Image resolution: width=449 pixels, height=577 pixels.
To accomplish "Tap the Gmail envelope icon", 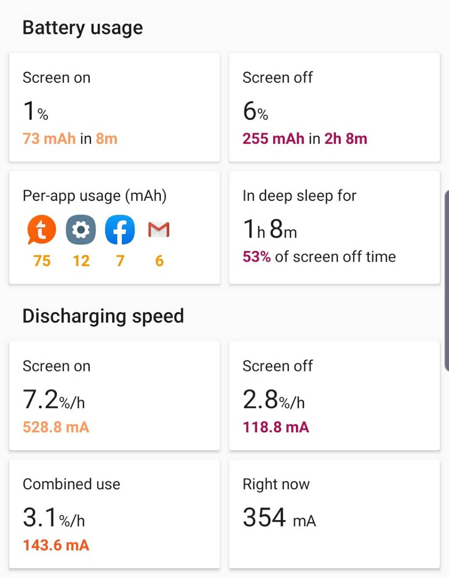I will pos(159,230).
